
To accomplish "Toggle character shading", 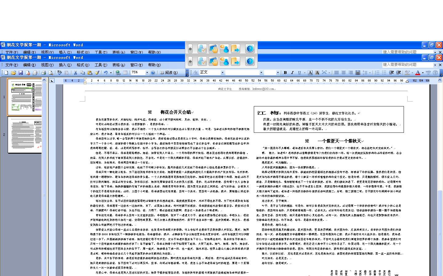I will pyautogui.click(x=317, y=73).
